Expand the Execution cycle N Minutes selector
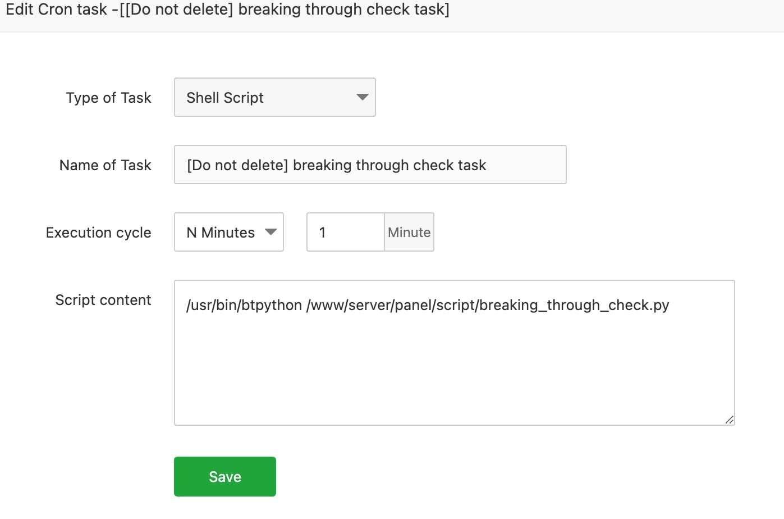784x519 pixels. click(228, 232)
